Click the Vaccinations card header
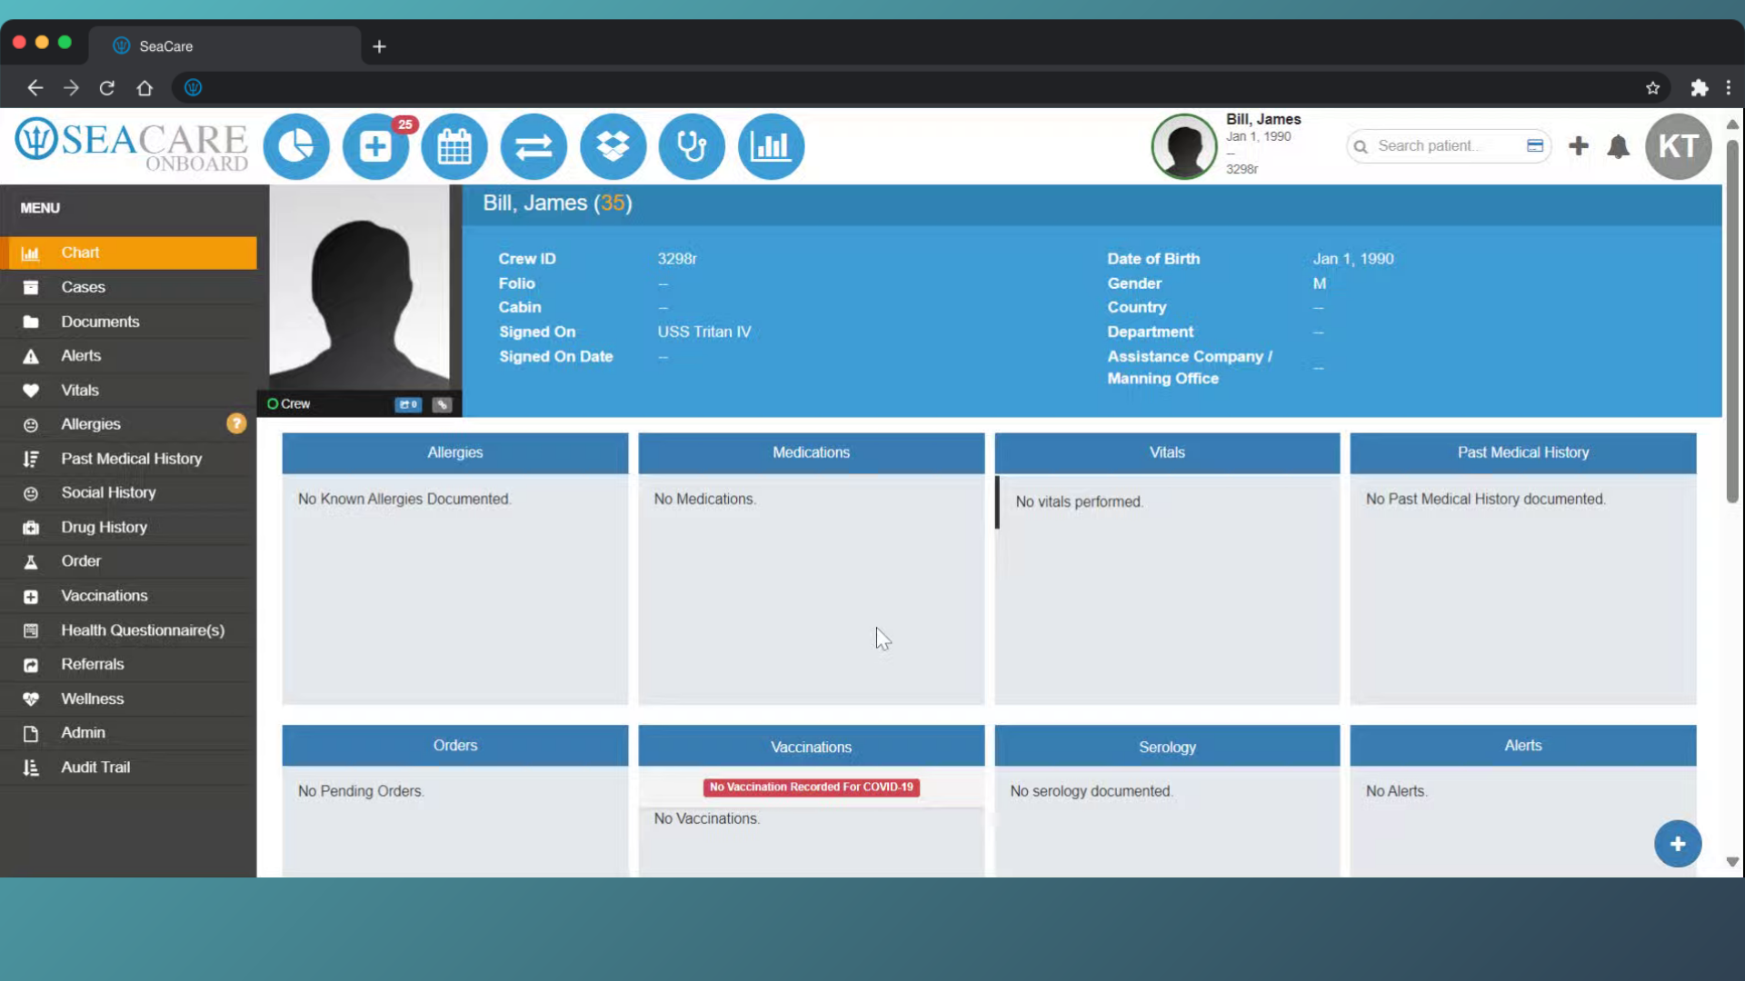This screenshot has width=1745, height=981. (x=811, y=747)
